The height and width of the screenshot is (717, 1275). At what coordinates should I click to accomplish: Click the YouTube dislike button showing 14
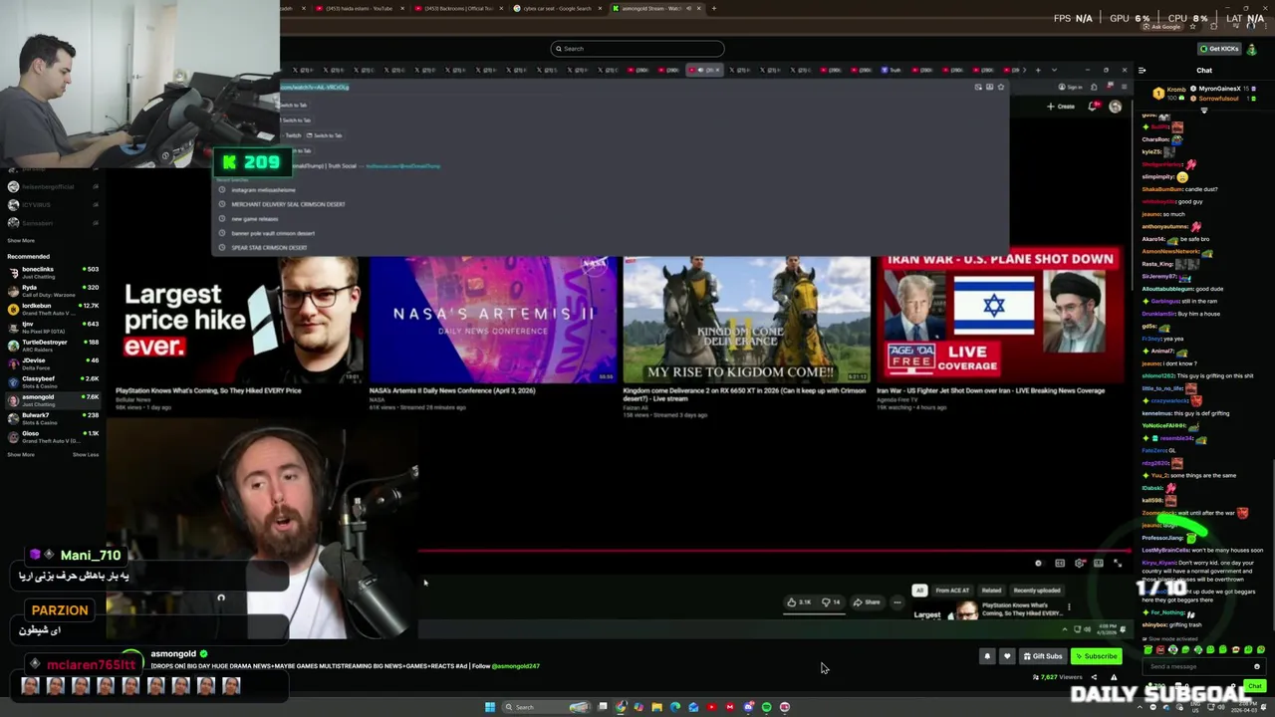[830, 601]
